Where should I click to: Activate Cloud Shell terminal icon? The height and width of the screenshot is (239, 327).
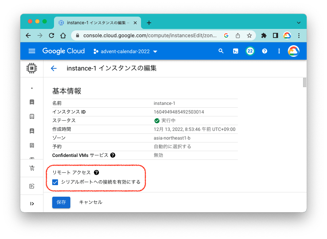235,51
